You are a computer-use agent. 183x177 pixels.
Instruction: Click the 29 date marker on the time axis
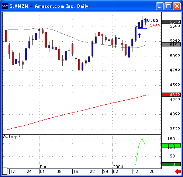106,171
